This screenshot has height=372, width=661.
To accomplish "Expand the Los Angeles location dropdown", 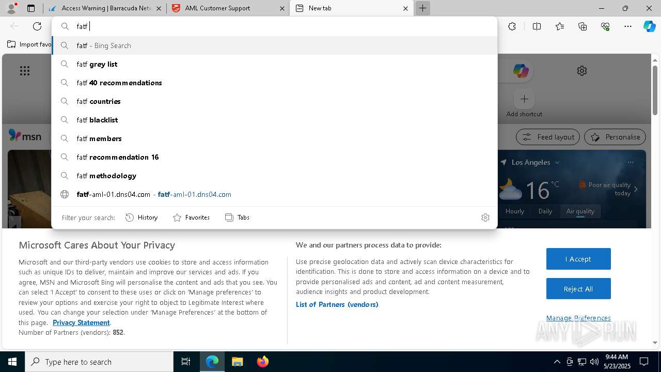I will point(557,162).
